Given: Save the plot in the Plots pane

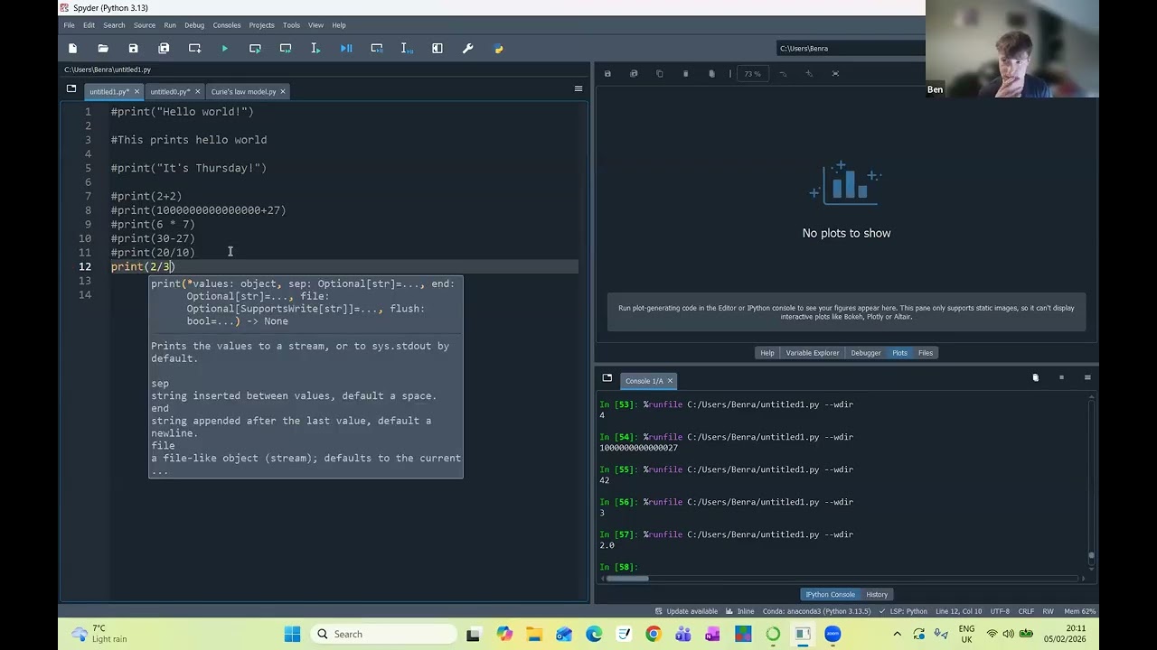Looking at the screenshot, I should point(607,74).
